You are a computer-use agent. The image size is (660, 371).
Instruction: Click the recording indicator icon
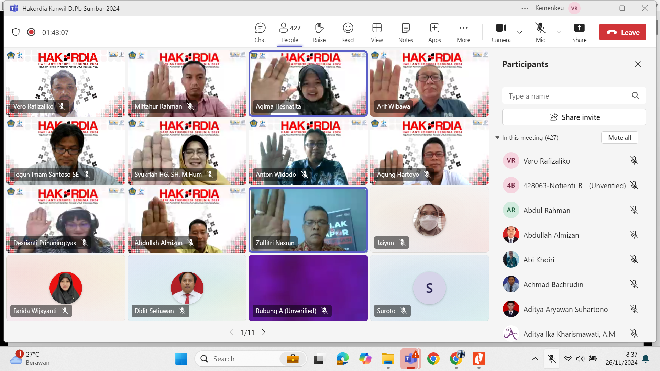31,32
